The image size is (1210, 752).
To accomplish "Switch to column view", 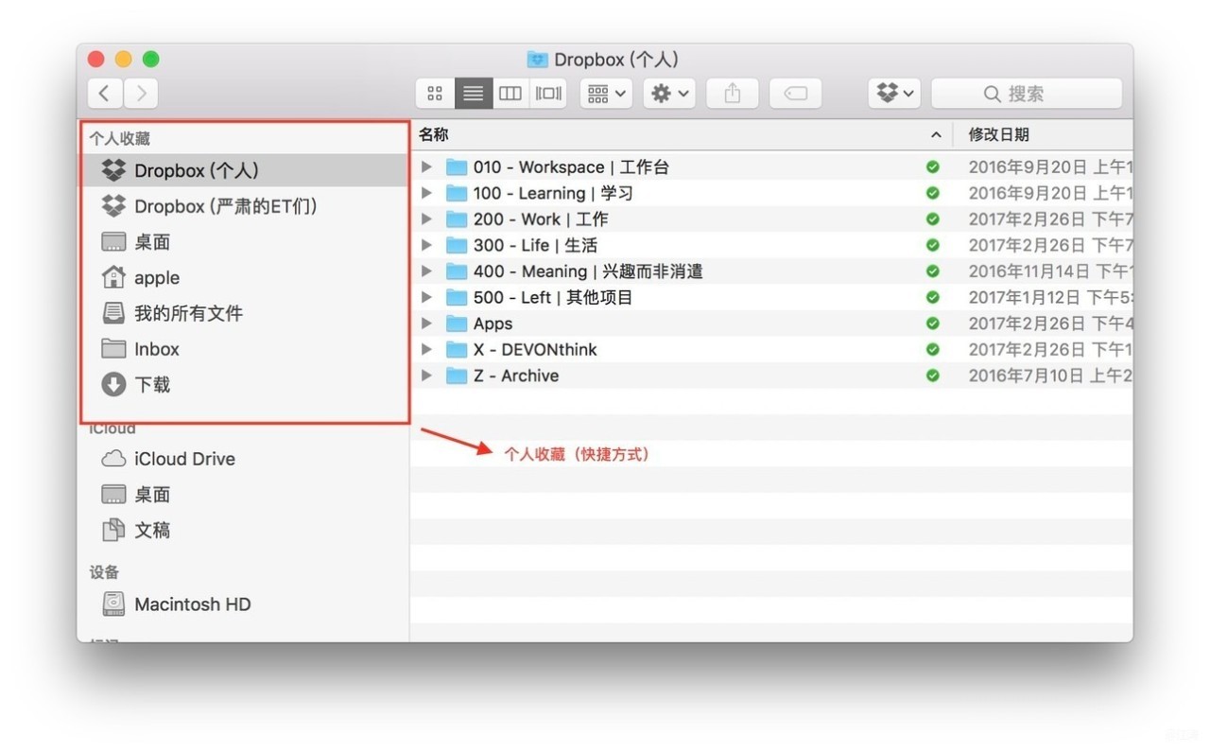I will pyautogui.click(x=510, y=93).
